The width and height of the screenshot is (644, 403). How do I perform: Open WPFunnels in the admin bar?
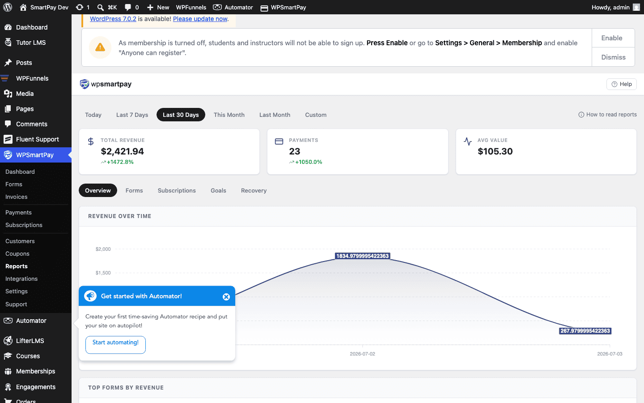click(x=191, y=7)
